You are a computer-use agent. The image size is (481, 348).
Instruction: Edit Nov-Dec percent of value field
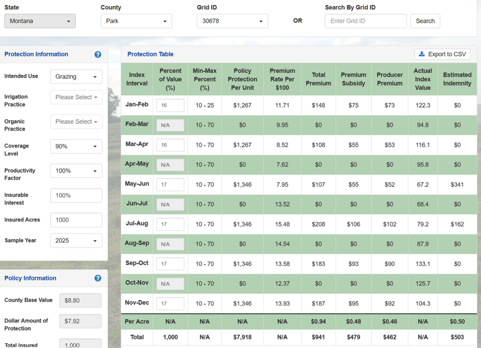170,304
